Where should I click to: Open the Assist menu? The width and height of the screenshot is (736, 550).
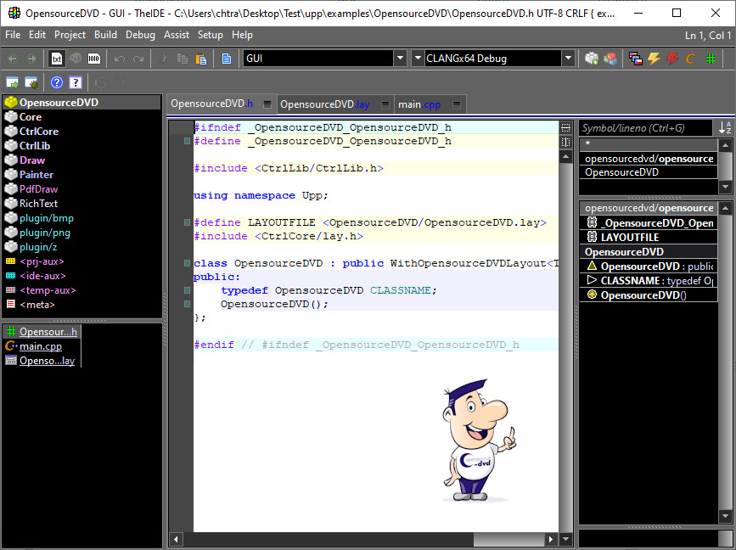tap(177, 35)
